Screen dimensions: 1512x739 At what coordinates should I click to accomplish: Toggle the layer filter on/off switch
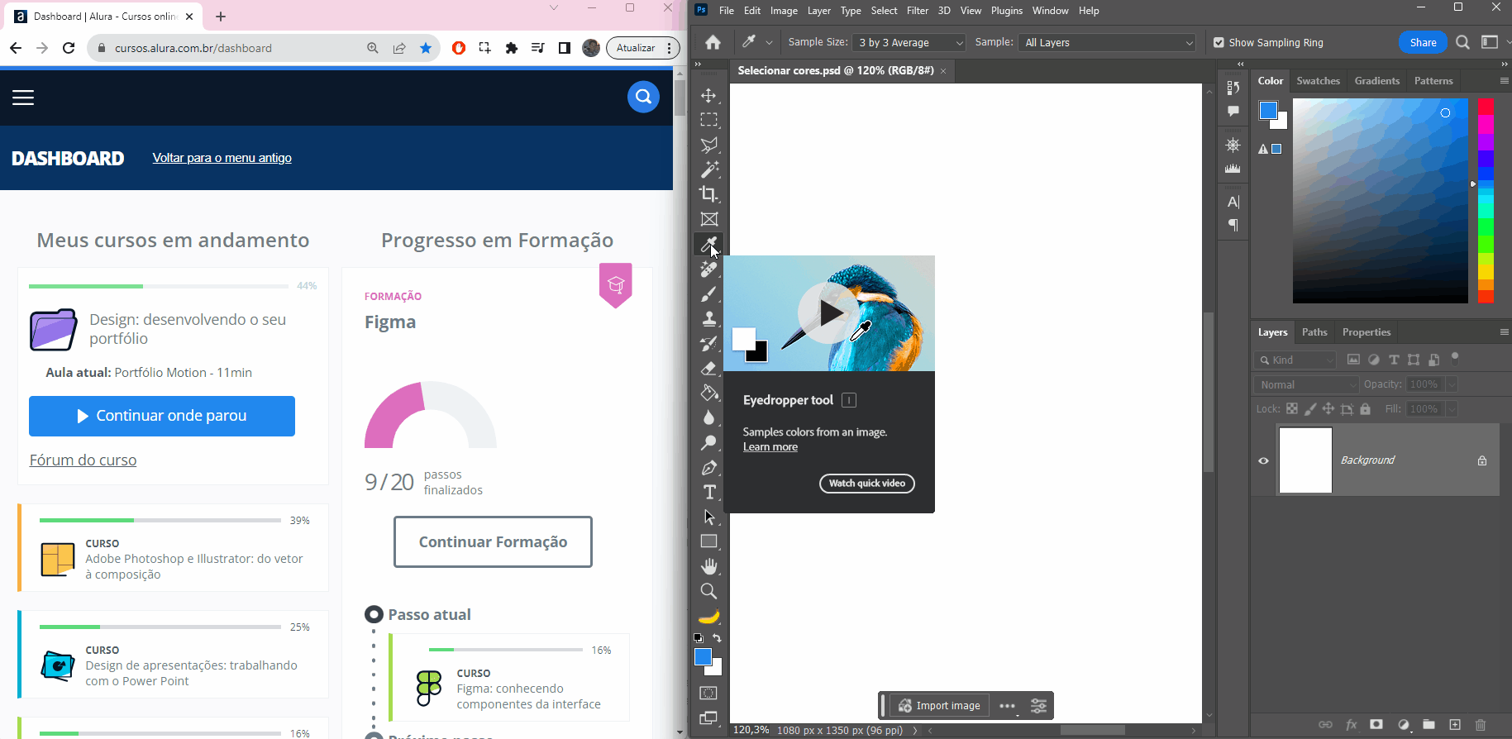tap(1455, 359)
